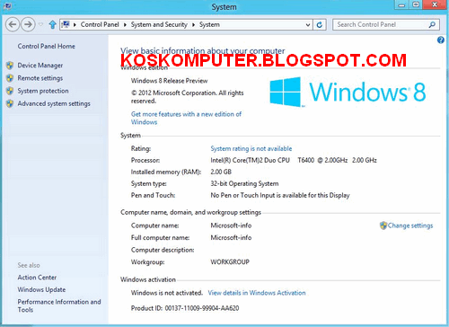Open Control Panel Home

47,46
